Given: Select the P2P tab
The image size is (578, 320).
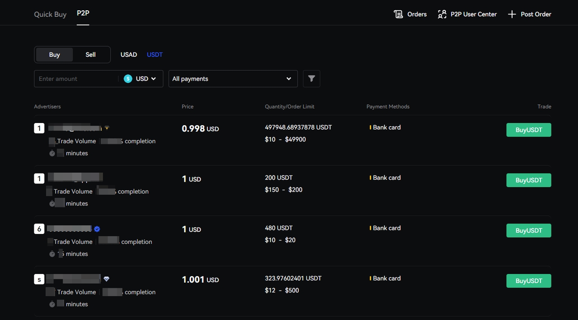Looking at the screenshot, I should tap(83, 14).
